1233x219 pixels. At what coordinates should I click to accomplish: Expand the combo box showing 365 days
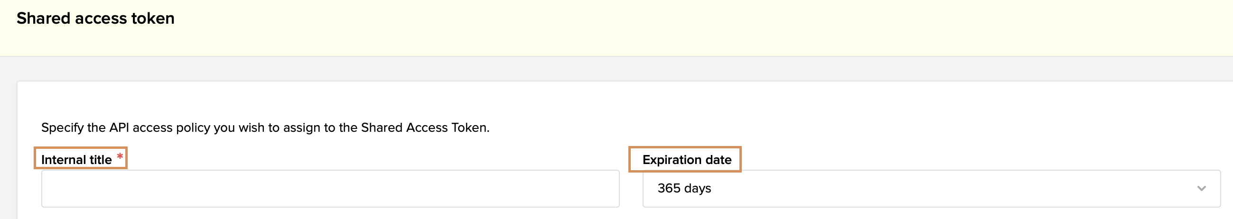(931, 188)
